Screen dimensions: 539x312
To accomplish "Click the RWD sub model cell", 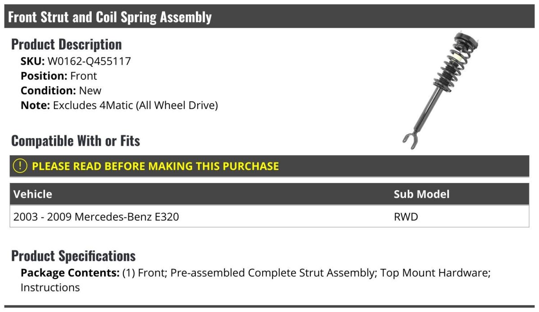I will click(406, 217).
